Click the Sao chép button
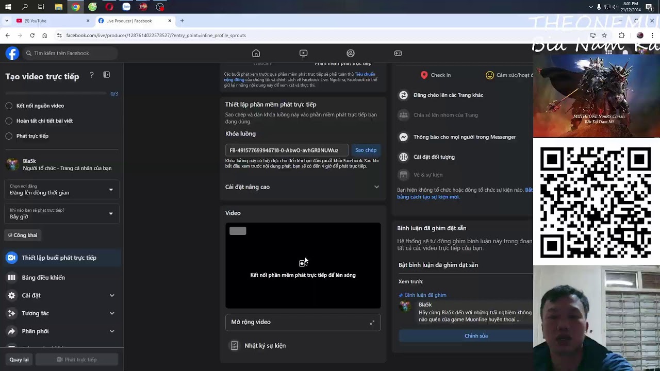660x371 pixels. [366, 150]
